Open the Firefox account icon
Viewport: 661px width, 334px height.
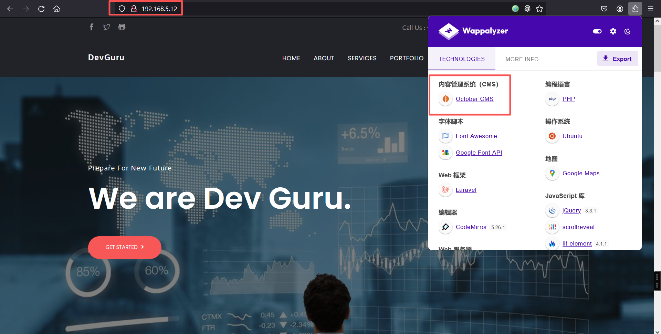tap(620, 9)
